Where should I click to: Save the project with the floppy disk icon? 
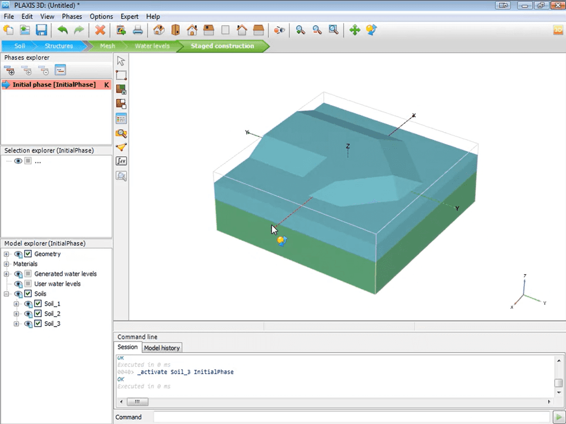point(42,30)
